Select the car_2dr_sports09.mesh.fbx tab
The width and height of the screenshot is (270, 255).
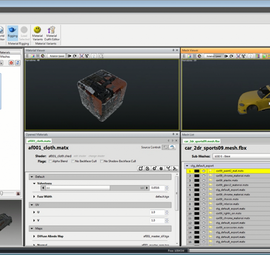tap(202, 141)
